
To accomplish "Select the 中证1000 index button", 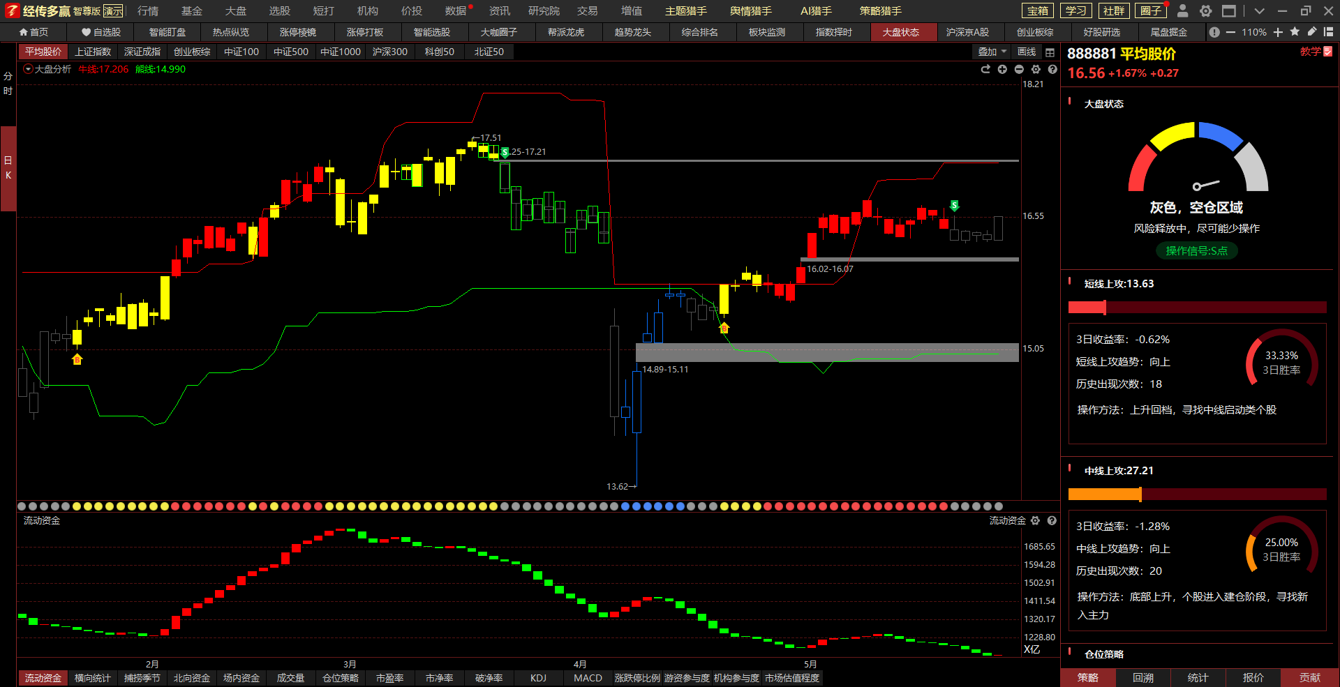I will pyautogui.click(x=341, y=52).
